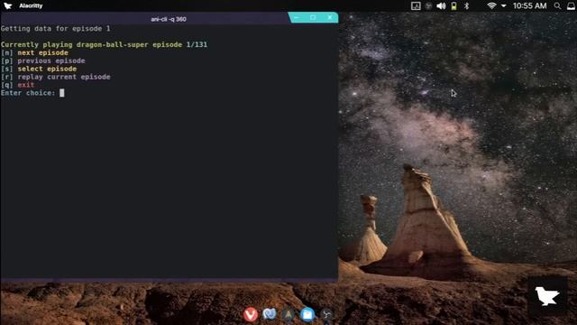The height and width of the screenshot is (325, 577).
Task: Open Bluetooth settings from tray
Action: [467, 6]
